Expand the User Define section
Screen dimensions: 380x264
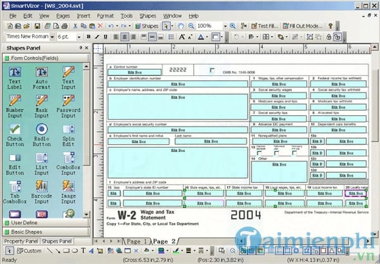tap(46, 223)
